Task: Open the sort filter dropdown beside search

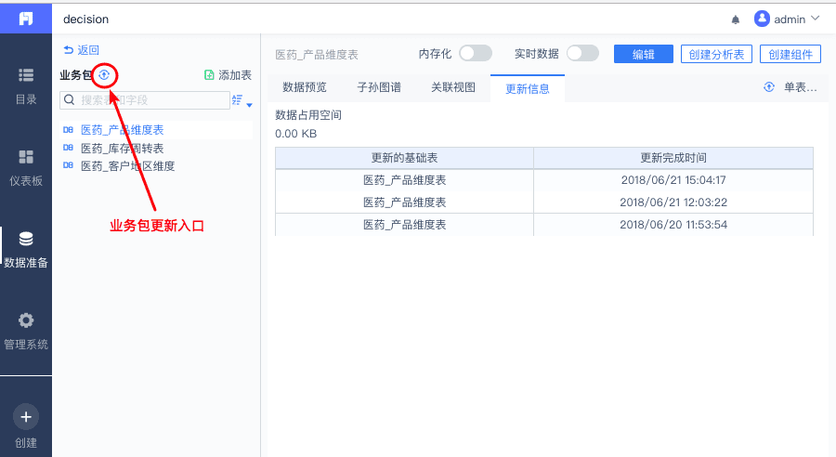Action: click(241, 100)
